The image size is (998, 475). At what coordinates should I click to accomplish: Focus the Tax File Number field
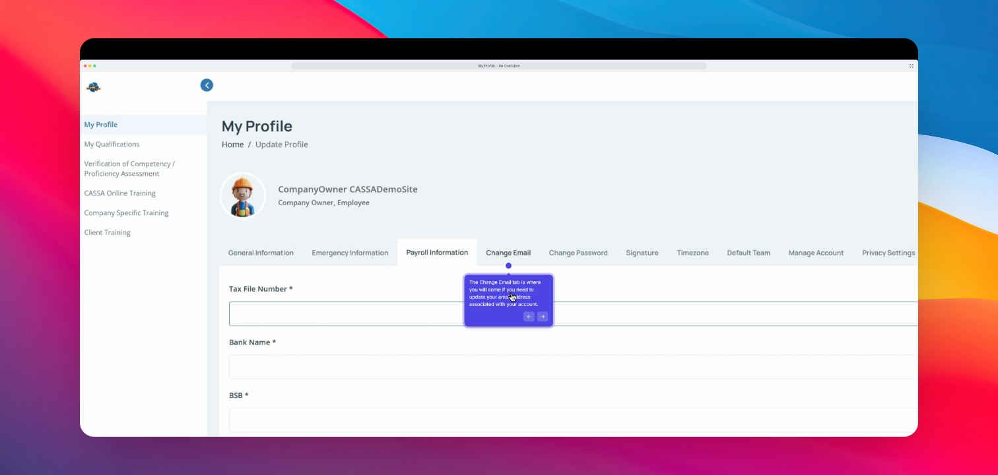tap(573, 314)
